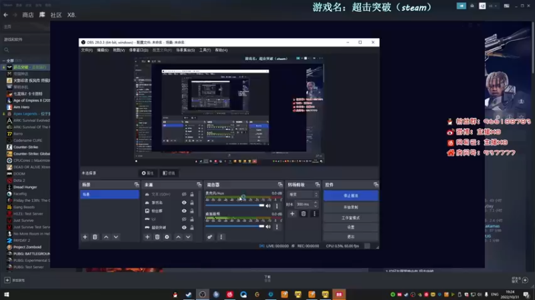535x300 pixels.
Task: Open the NetEase Music red taskbar icon
Action: 229,294
